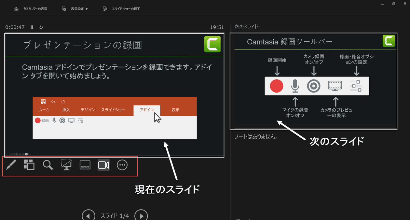Activate the magnifier to zoom into slide
410x220 pixels.
[x=48, y=165]
